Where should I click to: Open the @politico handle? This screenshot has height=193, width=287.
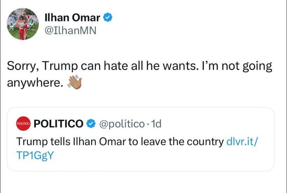coord(122,124)
